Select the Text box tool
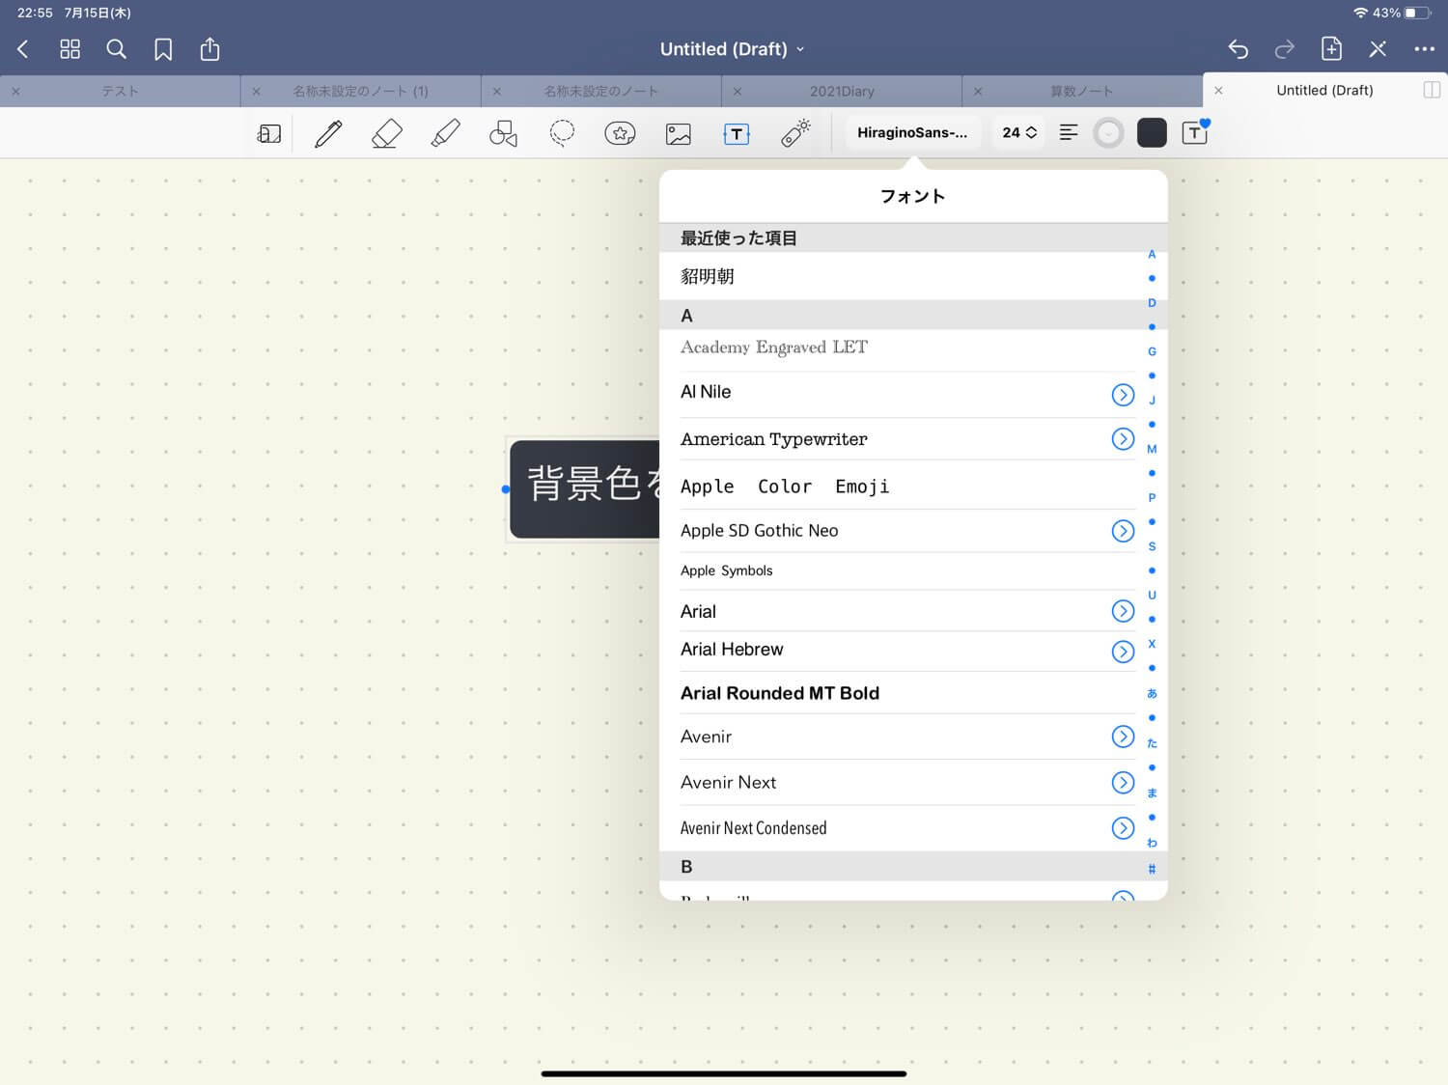 (x=737, y=133)
